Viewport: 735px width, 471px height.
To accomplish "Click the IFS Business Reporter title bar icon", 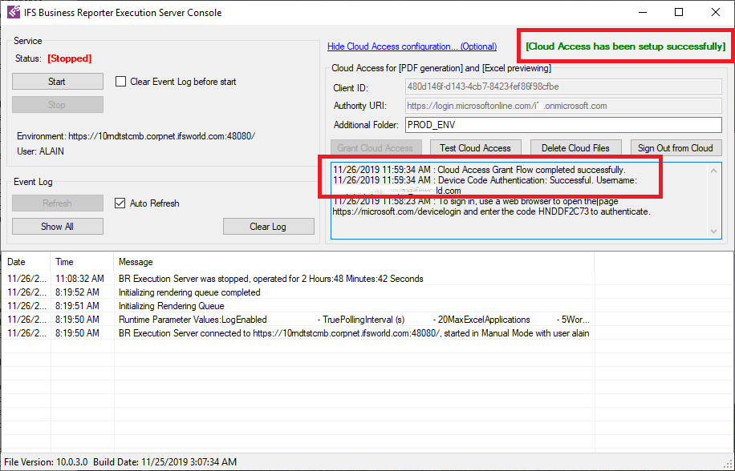I will click(x=14, y=12).
